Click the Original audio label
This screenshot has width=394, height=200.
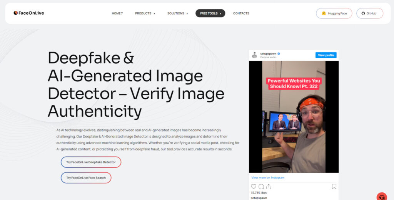[268, 57]
